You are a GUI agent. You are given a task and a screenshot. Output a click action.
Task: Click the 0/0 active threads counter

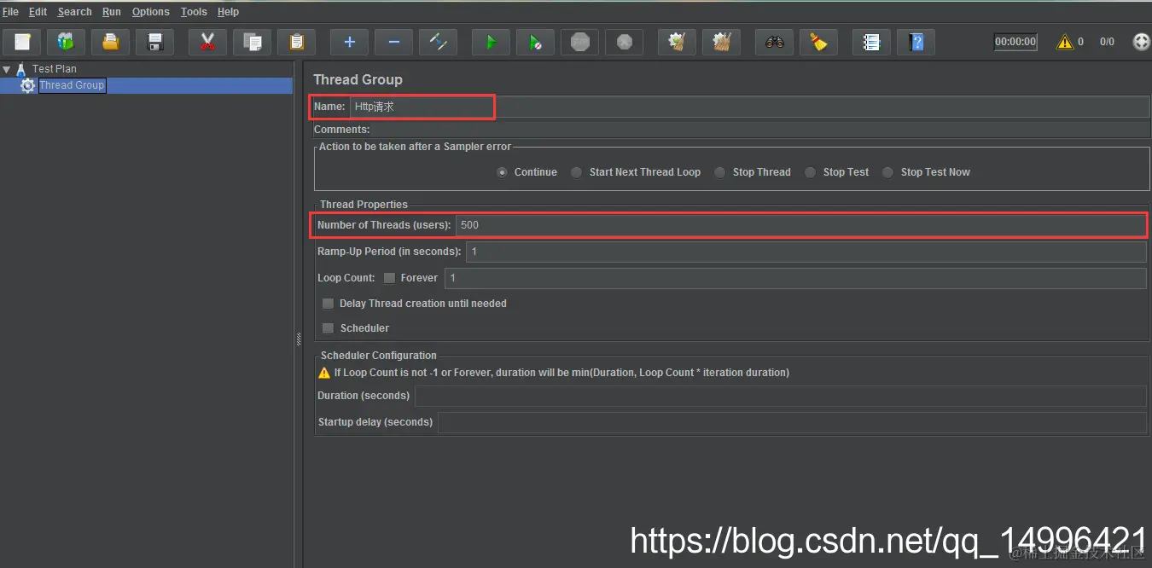(x=1107, y=42)
